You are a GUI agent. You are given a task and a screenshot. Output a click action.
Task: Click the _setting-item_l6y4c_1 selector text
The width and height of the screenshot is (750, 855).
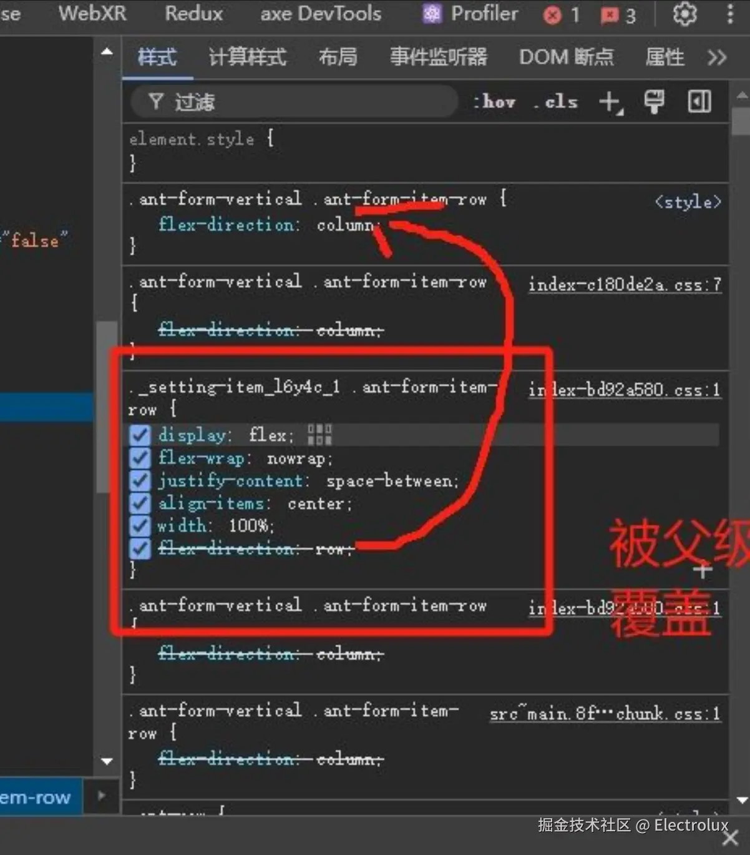[236, 387]
